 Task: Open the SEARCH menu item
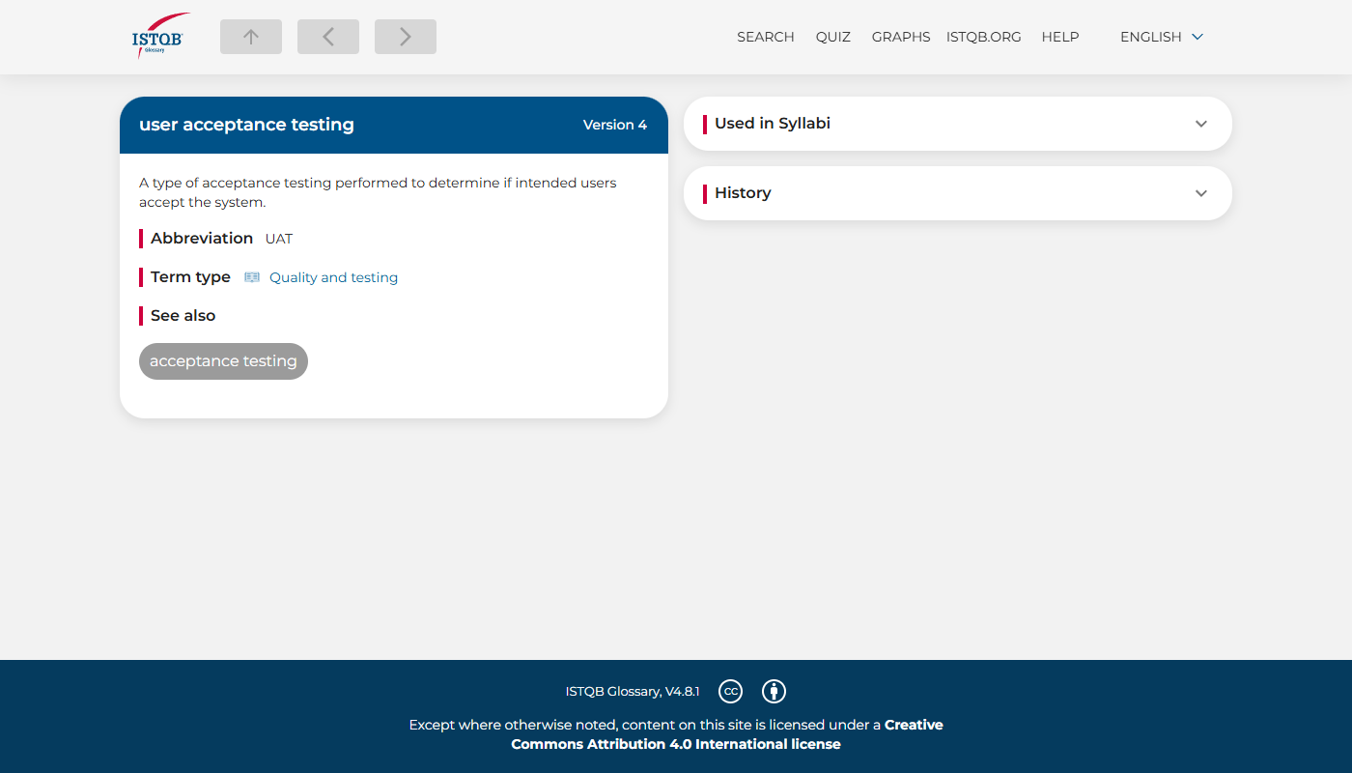(x=766, y=37)
